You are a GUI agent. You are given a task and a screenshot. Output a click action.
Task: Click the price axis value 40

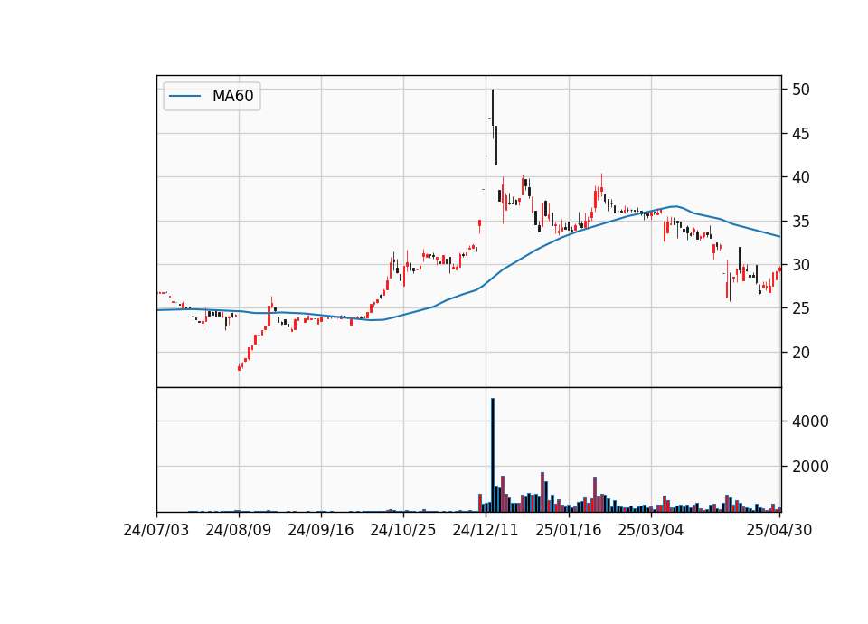click(800, 177)
